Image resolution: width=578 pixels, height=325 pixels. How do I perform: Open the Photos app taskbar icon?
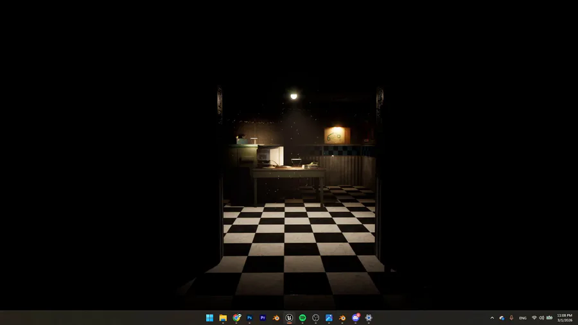pos(329,318)
